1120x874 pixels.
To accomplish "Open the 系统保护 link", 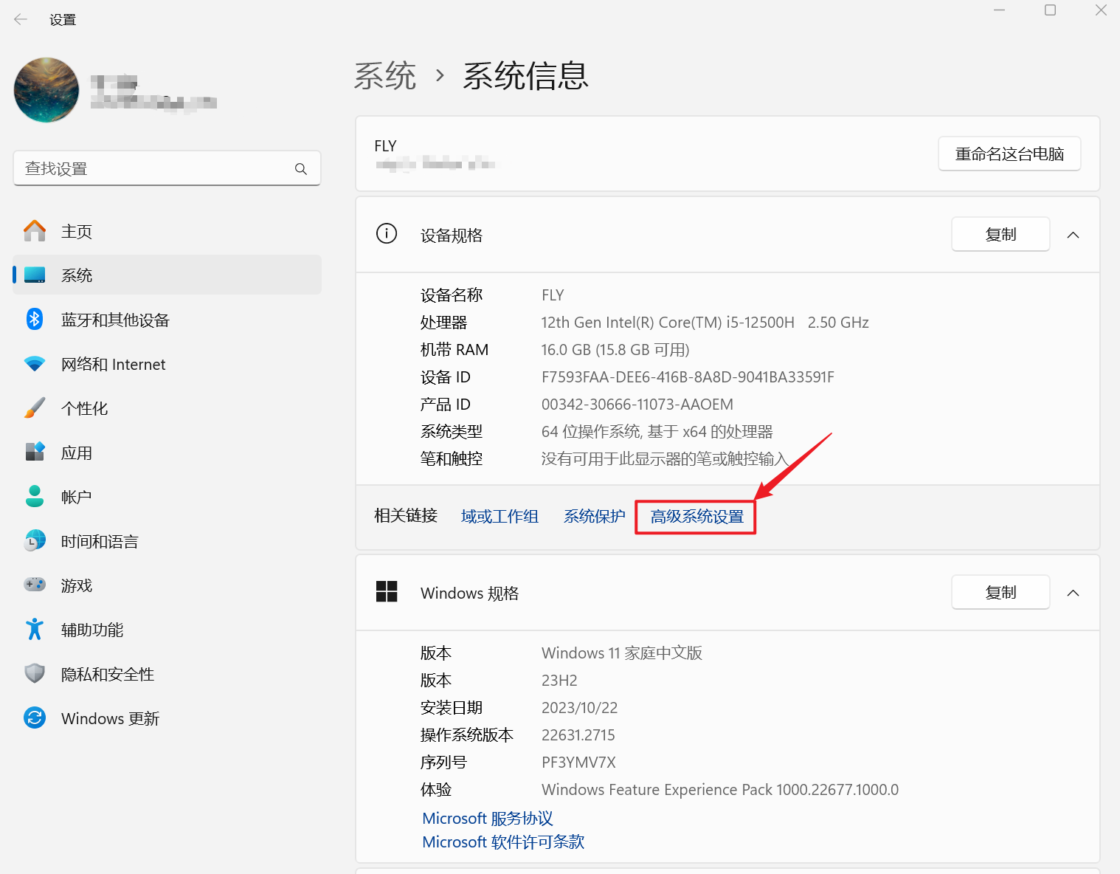I will (595, 516).
